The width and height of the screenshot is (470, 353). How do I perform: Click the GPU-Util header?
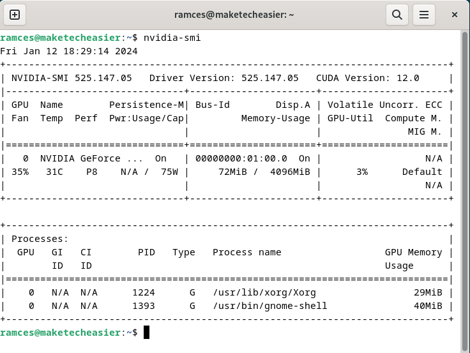tap(350, 118)
